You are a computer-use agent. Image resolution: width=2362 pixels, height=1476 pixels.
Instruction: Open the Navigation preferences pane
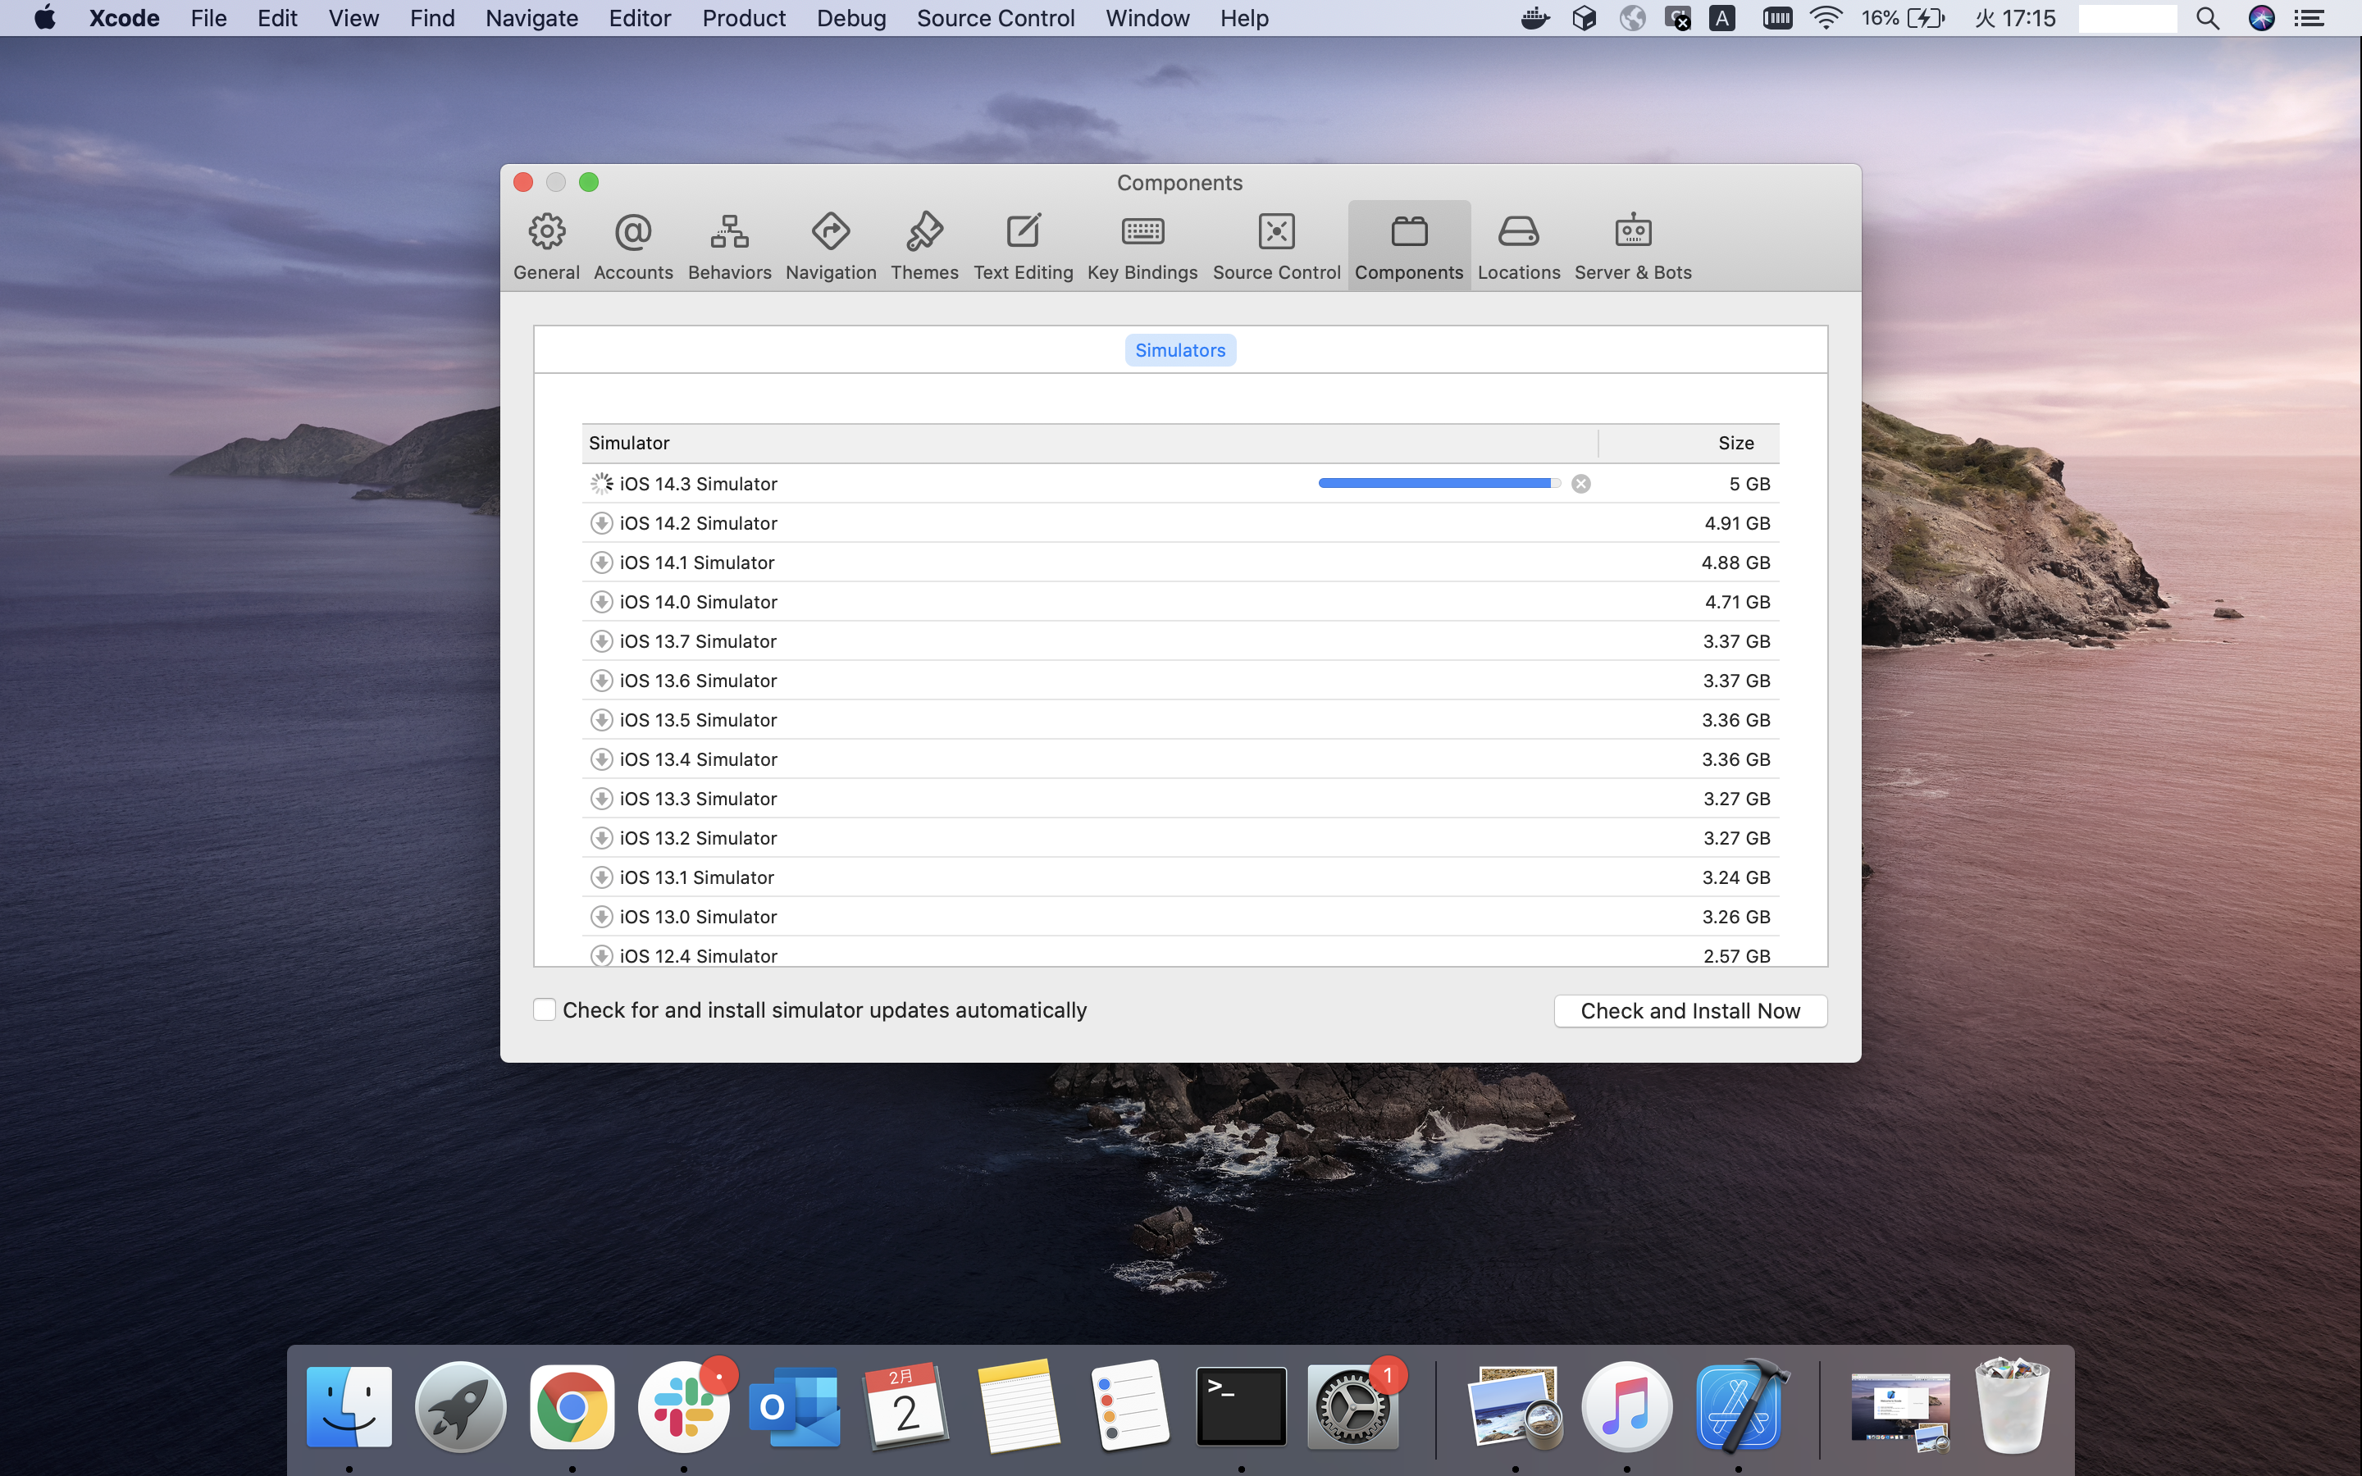pyautogui.click(x=831, y=247)
